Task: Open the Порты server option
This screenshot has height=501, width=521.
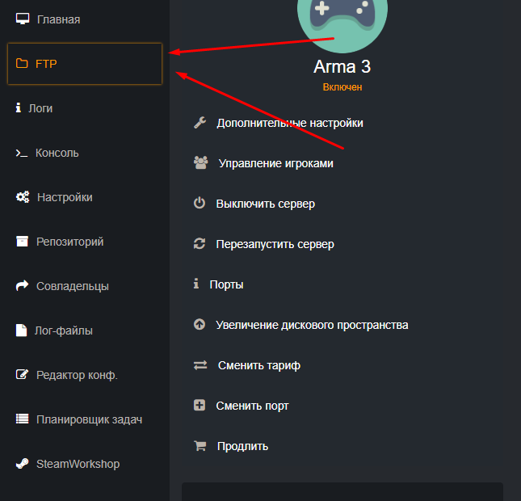Action: [226, 284]
